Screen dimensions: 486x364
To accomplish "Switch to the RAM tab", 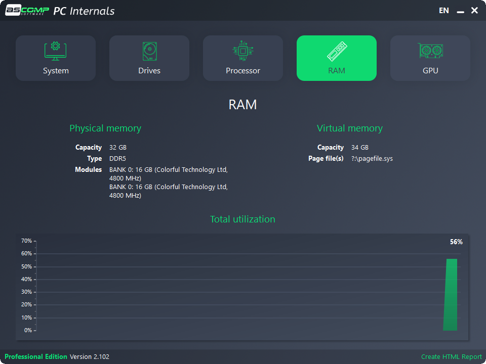I will point(336,58).
